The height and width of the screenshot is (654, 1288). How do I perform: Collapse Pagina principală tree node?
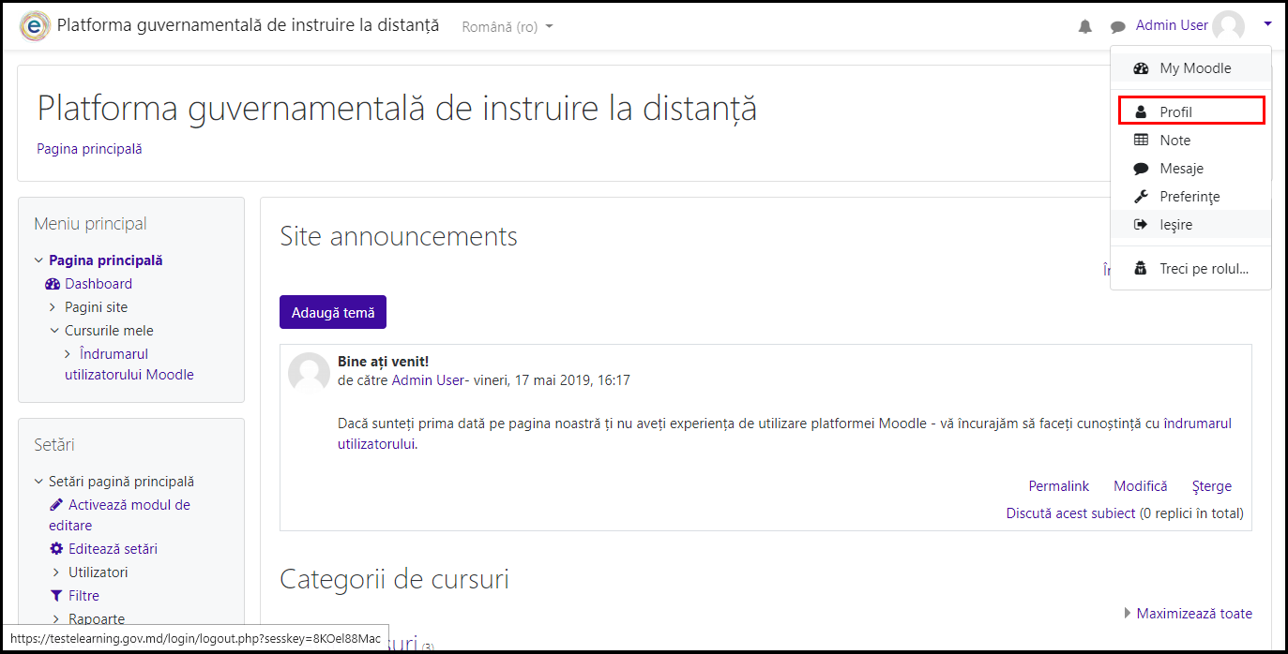(x=38, y=260)
